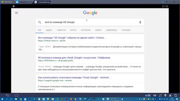The image size is (180, 101).
Task: Open BlueStacks keyboard control icon
Action: tap(149, 95)
